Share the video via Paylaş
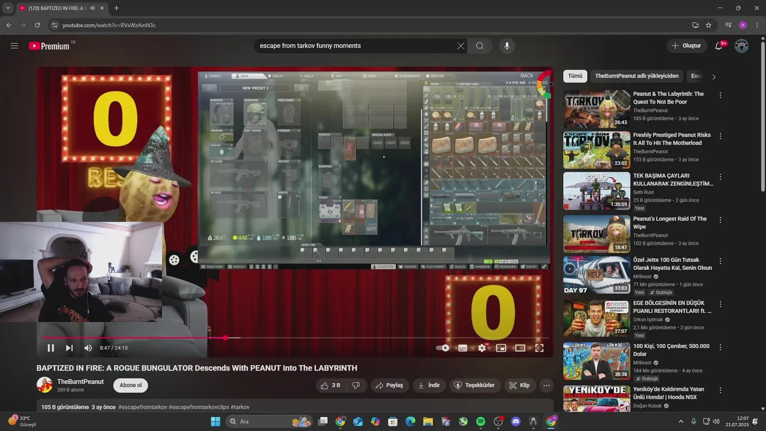 (x=389, y=386)
